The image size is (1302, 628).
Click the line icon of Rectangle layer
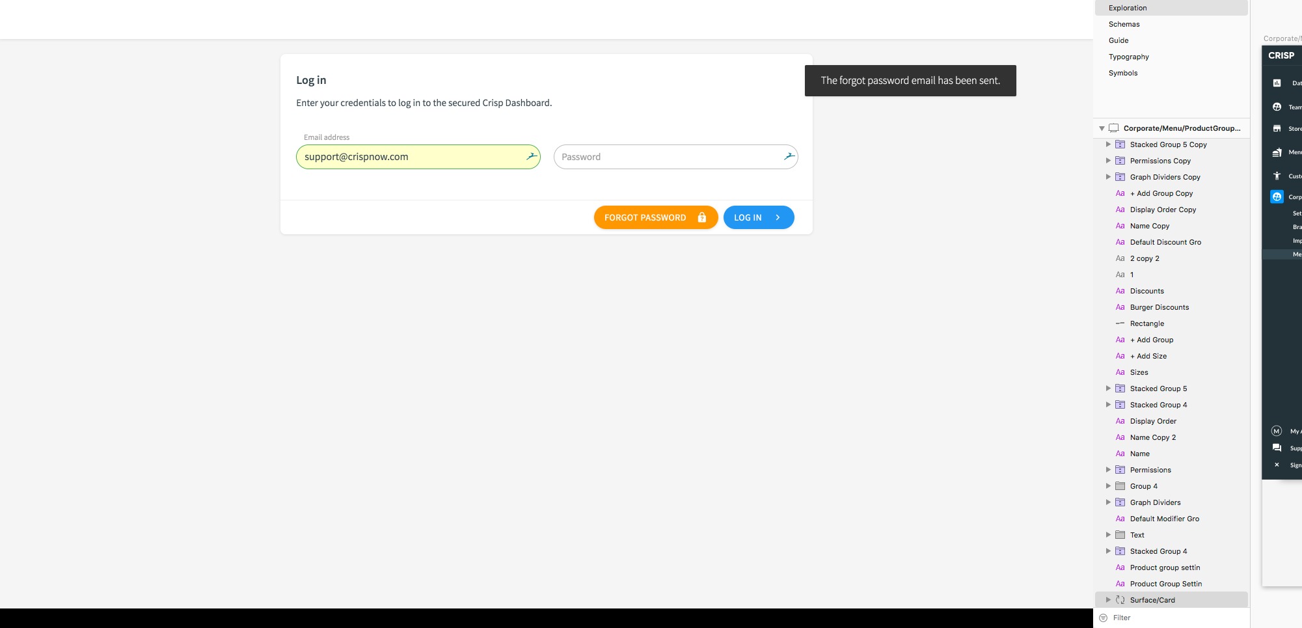1120,323
